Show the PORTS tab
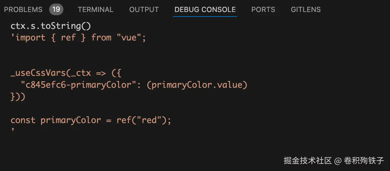Image resolution: width=390 pixels, height=171 pixels. (x=263, y=9)
